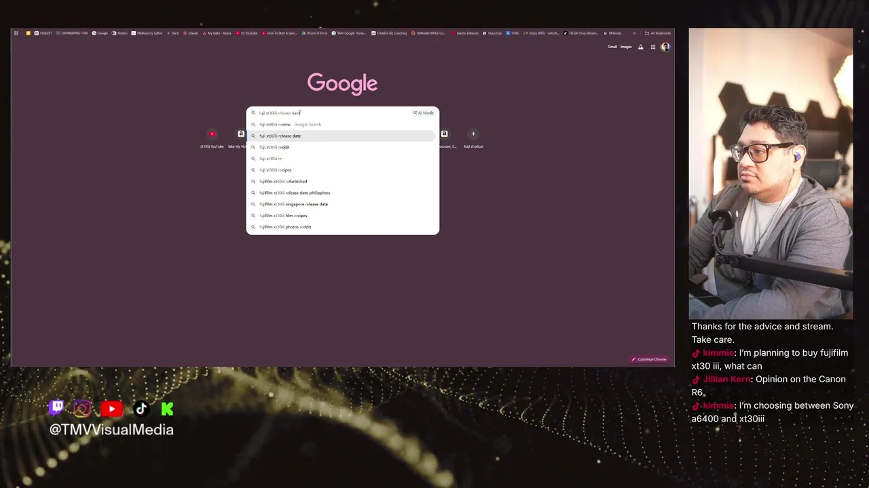Open the How To Start A Gam... bookmark
The width and height of the screenshot is (869, 488).
pos(280,33)
